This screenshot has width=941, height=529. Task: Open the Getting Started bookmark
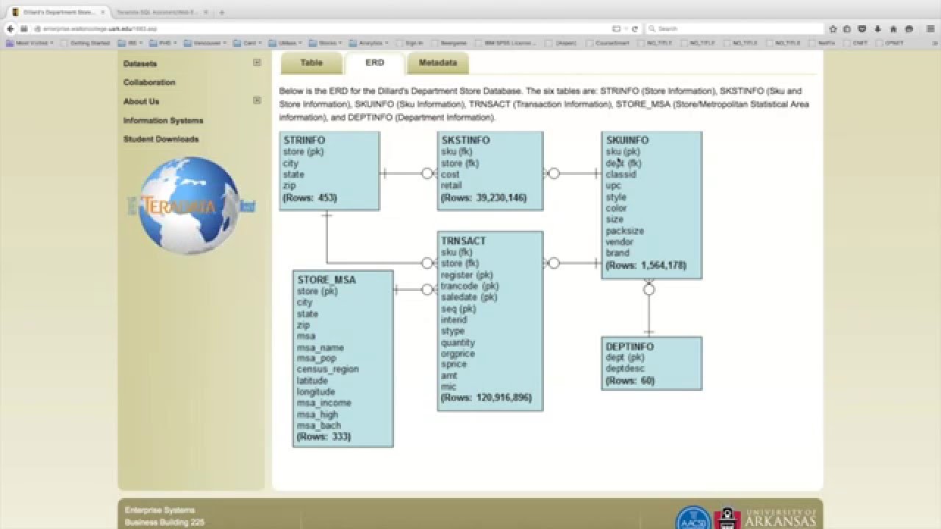pos(85,43)
